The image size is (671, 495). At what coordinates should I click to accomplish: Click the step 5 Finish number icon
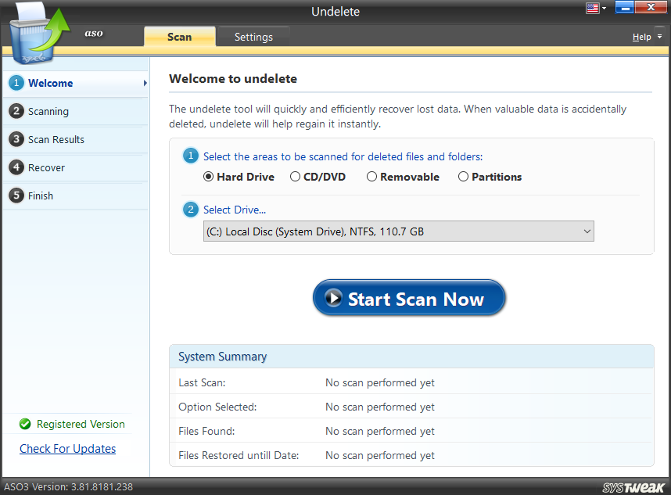click(16, 195)
